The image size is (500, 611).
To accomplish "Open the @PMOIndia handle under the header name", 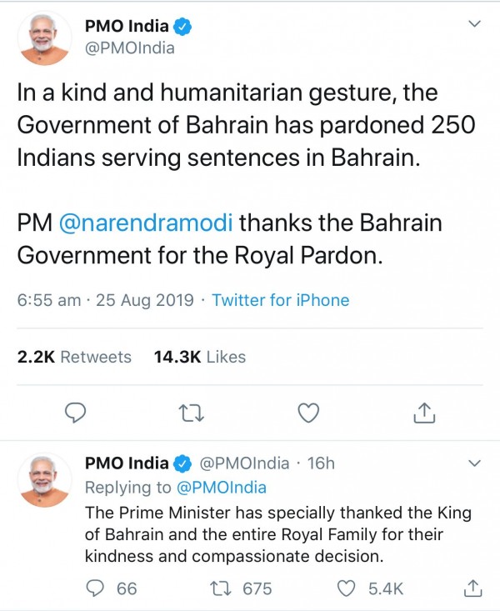I will click(130, 48).
